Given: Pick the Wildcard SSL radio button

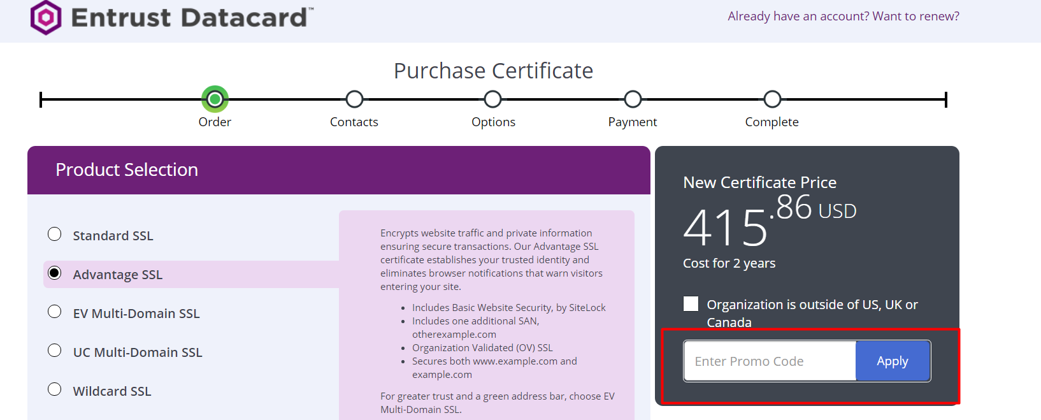Looking at the screenshot, I should click(55, 390).
